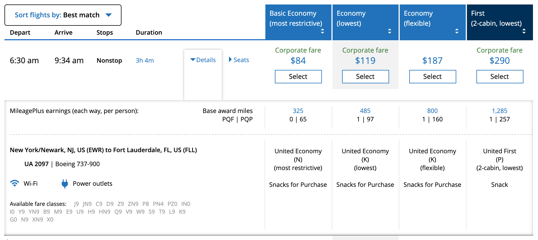Click the Power outlets plug icon
Screen dimensions: 538x240
point(65,183)
